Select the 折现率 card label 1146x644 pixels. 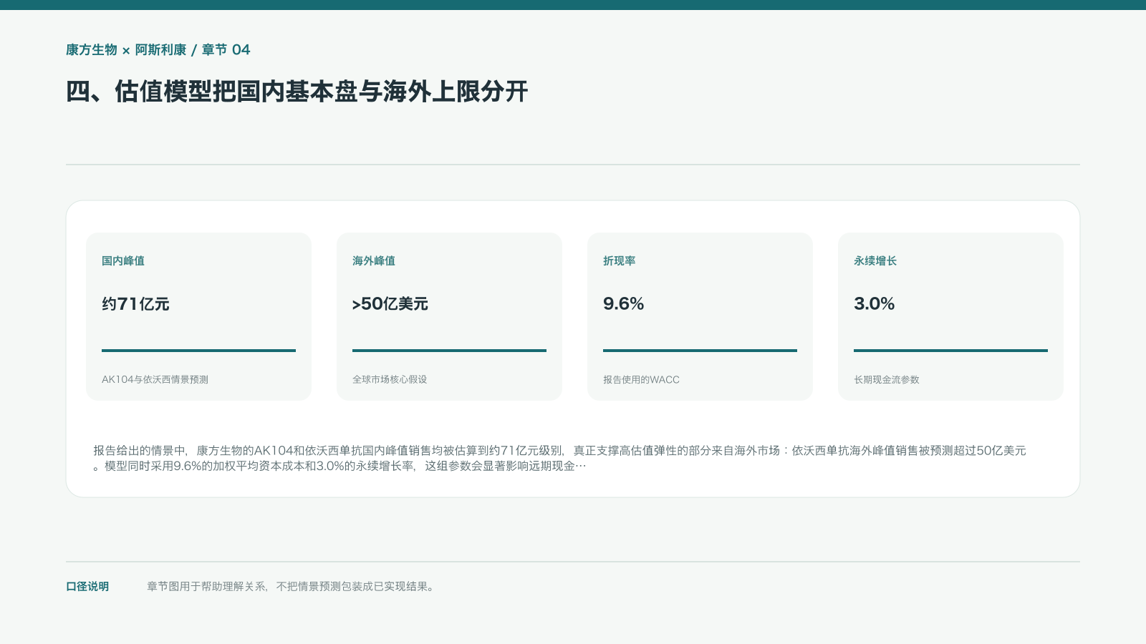click(620, 261)
